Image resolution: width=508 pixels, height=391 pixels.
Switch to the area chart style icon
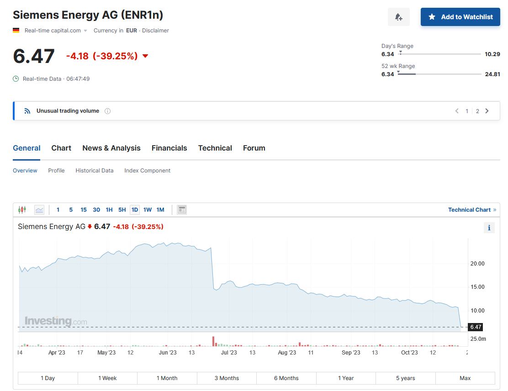point(39,209)
